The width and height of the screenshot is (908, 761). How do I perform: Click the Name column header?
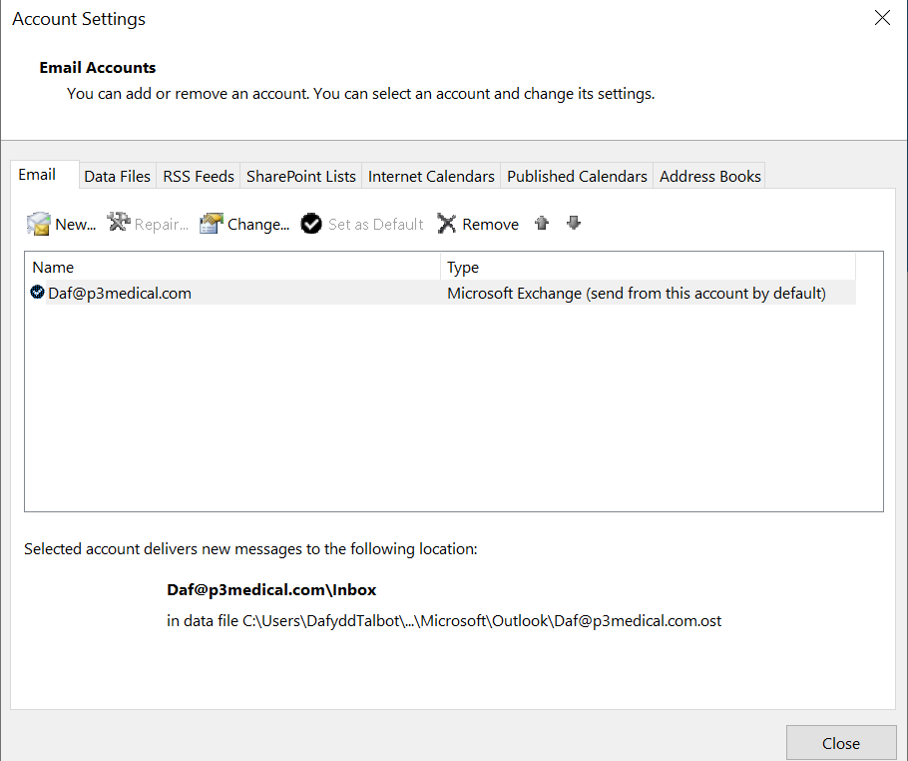click(x=232, y=268)
